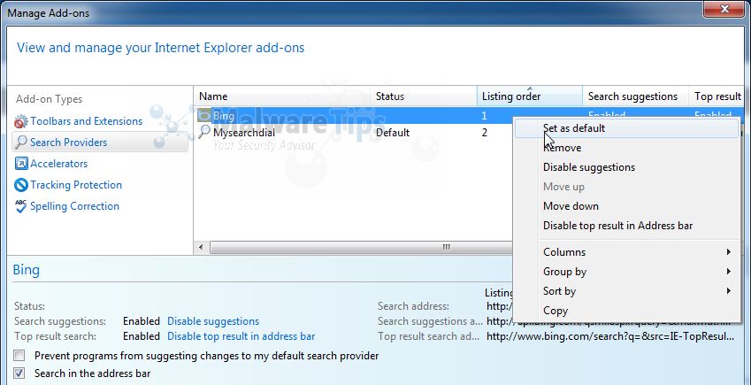This screenshot has height=385, width=751.
Task: Select Search Providers add-on type
Action: (x=68, y=142)
